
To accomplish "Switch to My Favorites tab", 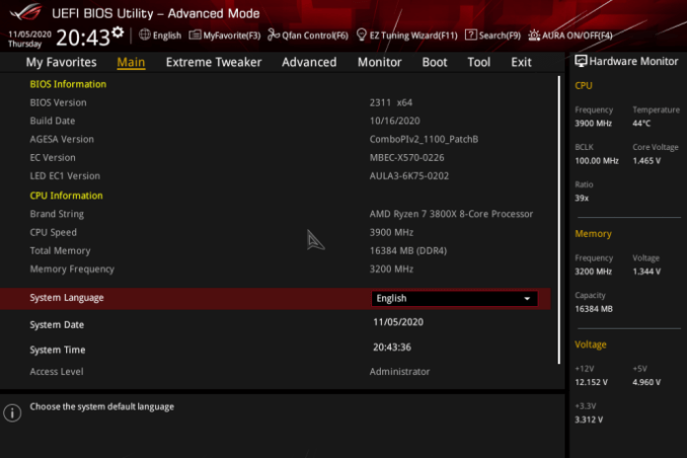I will [61, 62].
